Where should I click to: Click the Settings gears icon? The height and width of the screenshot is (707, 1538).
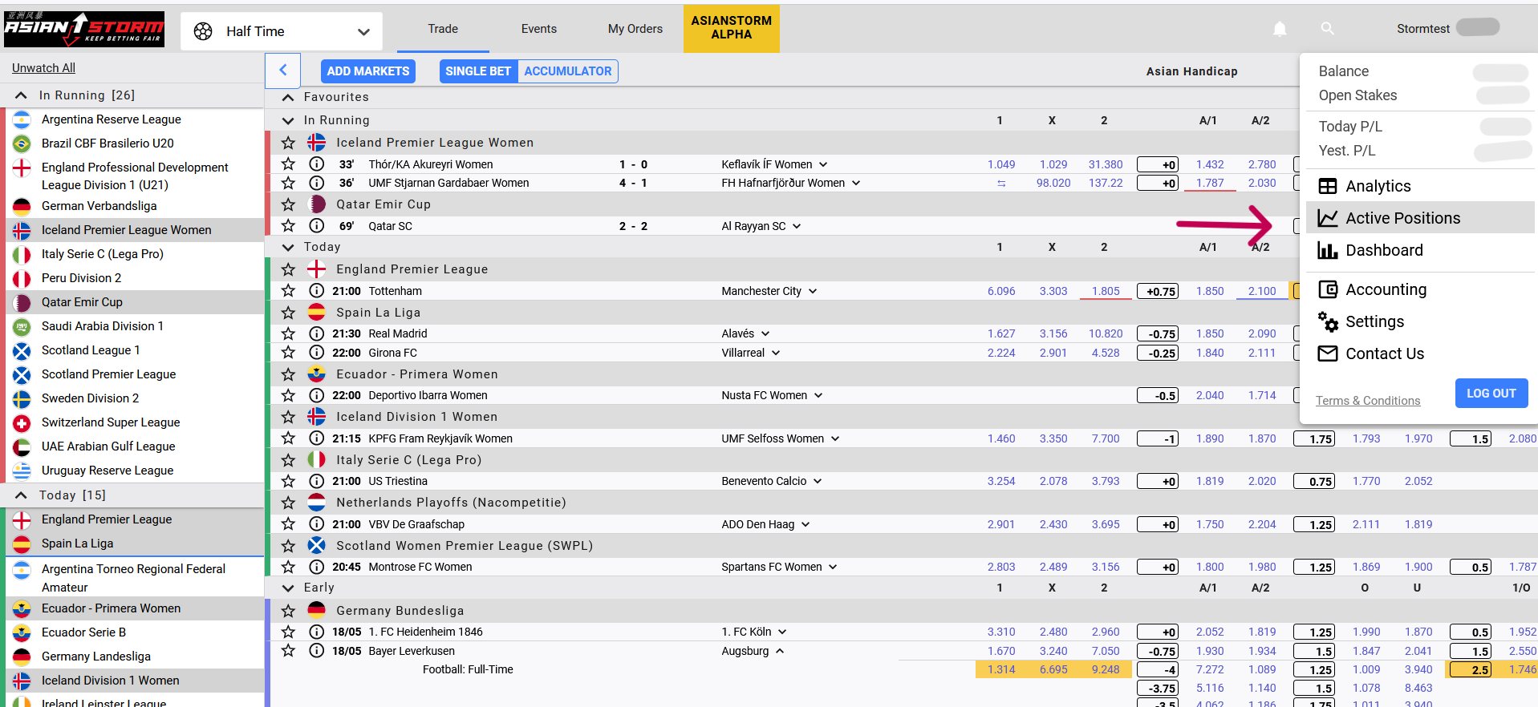pyautogui.click(x=1328, y=321)
